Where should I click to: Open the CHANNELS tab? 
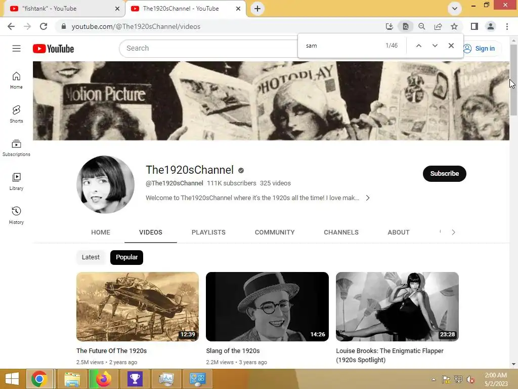[x=341, y=232]
